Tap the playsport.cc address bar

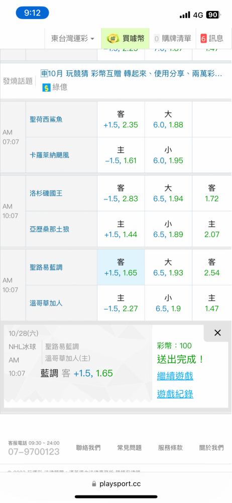116,484
